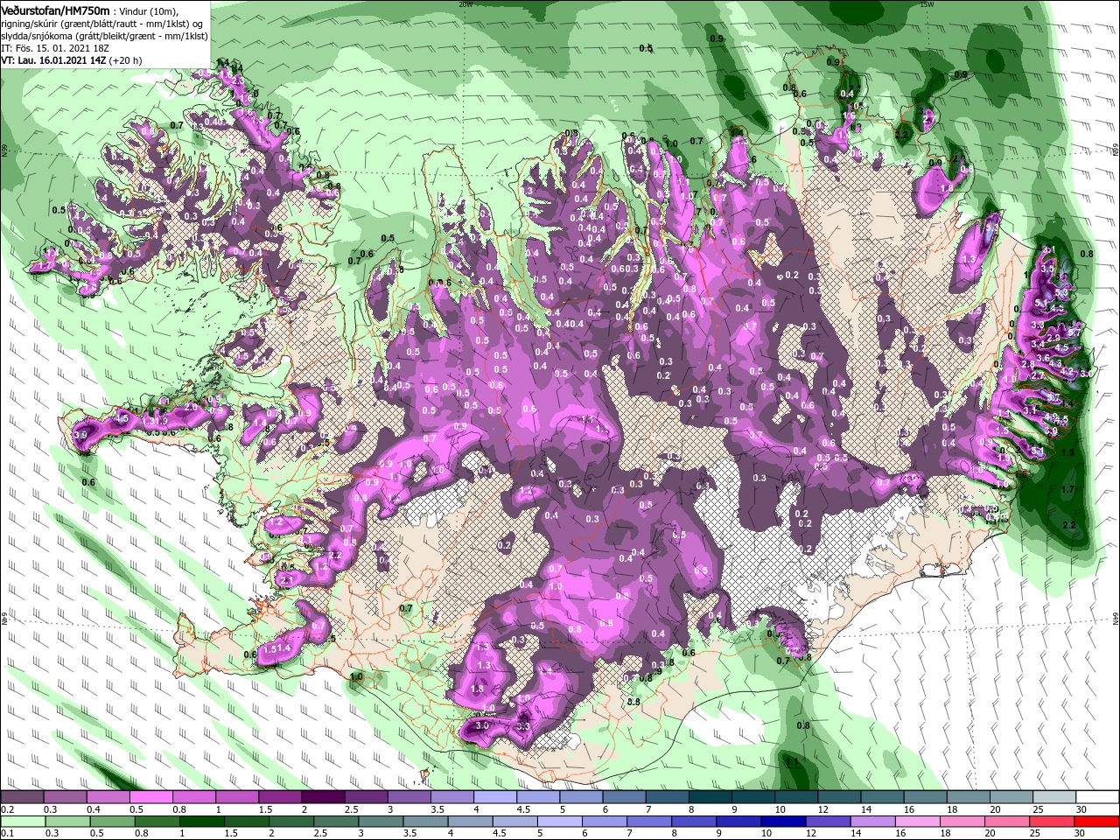Pick the dusky purple 0.2–0.3 swatch on the snow scale

[22, 797]
